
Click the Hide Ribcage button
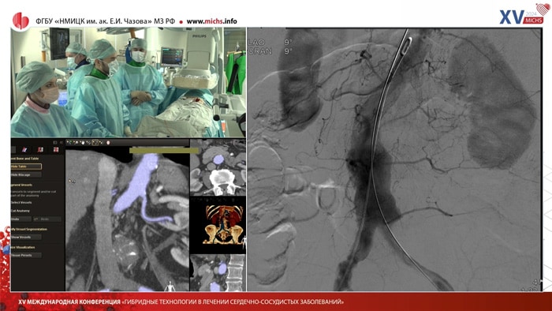(x=26, y=174)
